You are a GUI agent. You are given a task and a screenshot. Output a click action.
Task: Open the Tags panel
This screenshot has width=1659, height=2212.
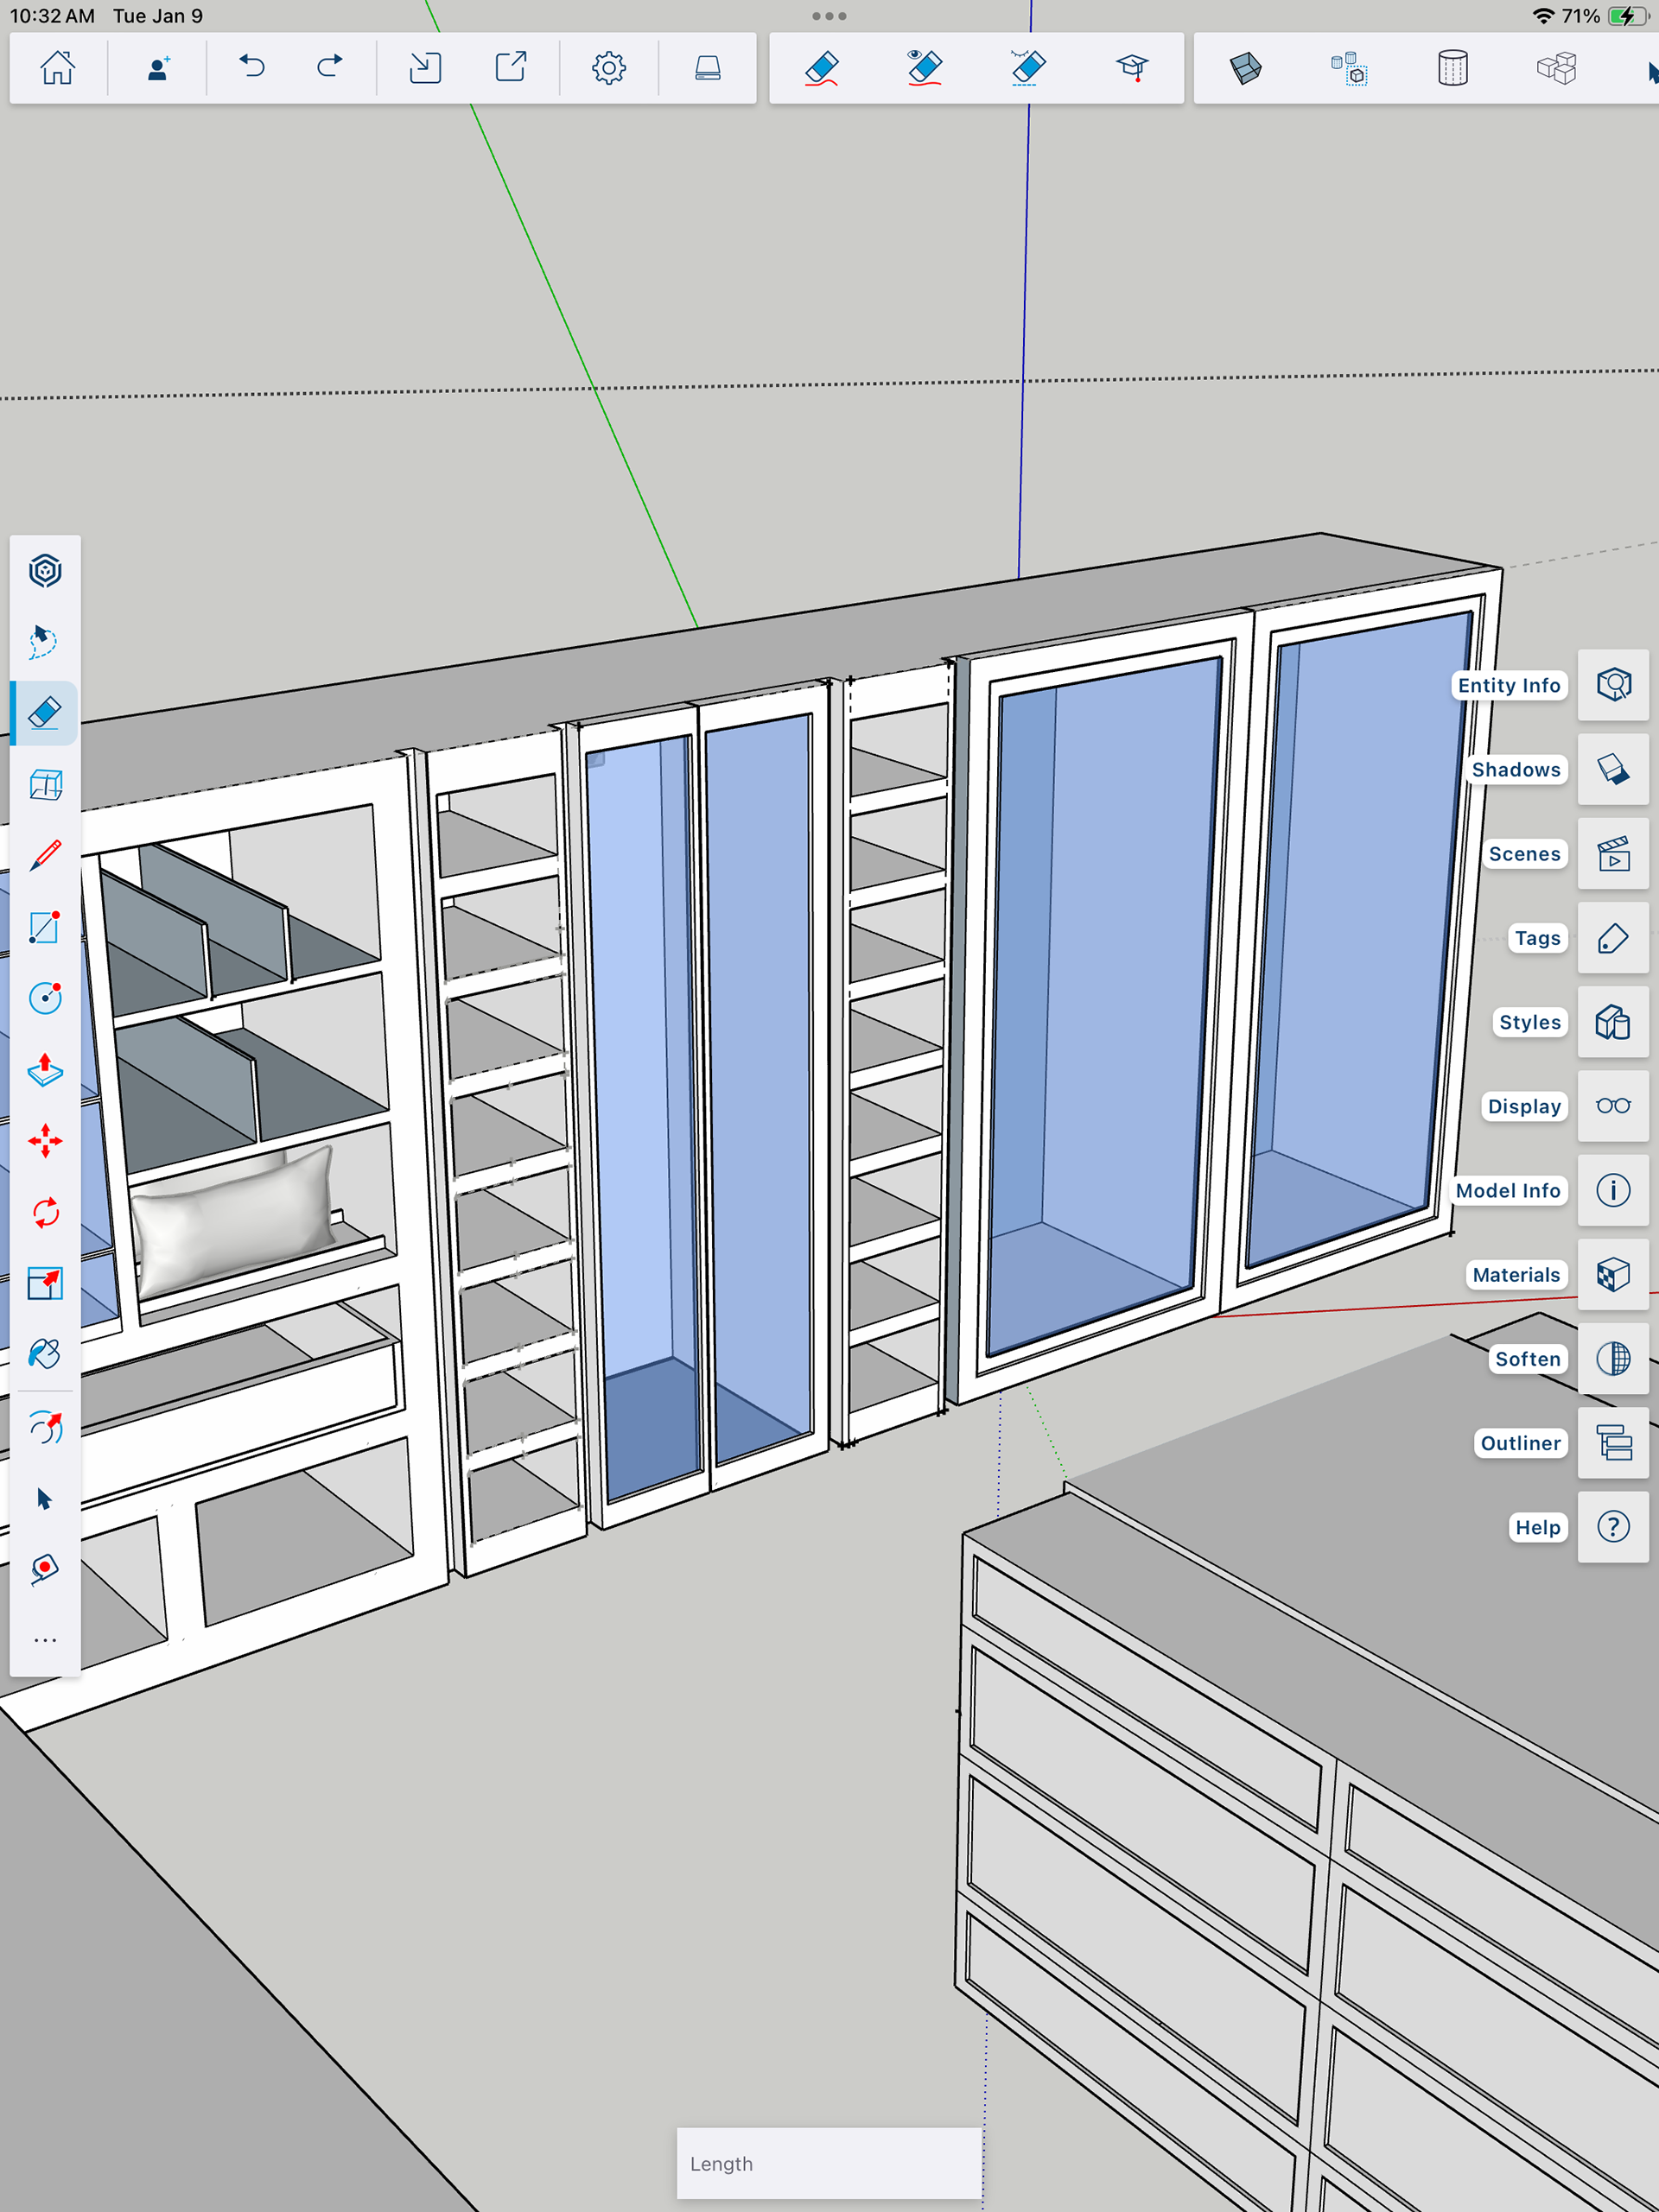[x=1612, y=938]
